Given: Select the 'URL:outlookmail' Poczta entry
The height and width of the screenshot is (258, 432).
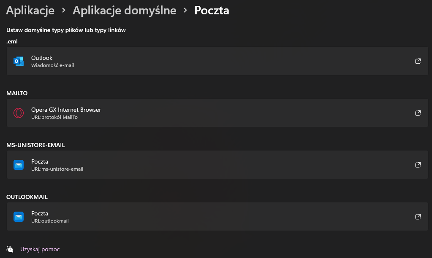Looking at the screenshot, I should pyautogui.click(x=50, y=221).
